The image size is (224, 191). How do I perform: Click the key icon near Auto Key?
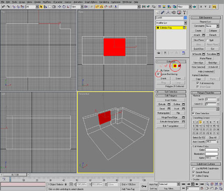144,186
